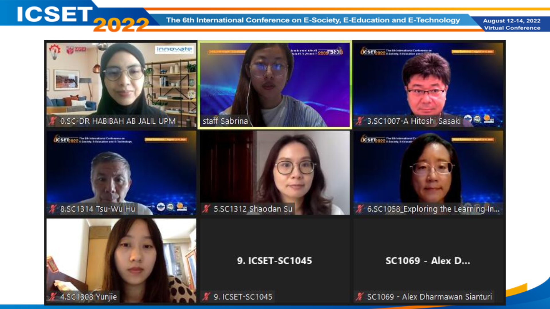Click muted mic icon for Alex Dharmawan Sianturi
550x309 pixels.
click(360, 297)
